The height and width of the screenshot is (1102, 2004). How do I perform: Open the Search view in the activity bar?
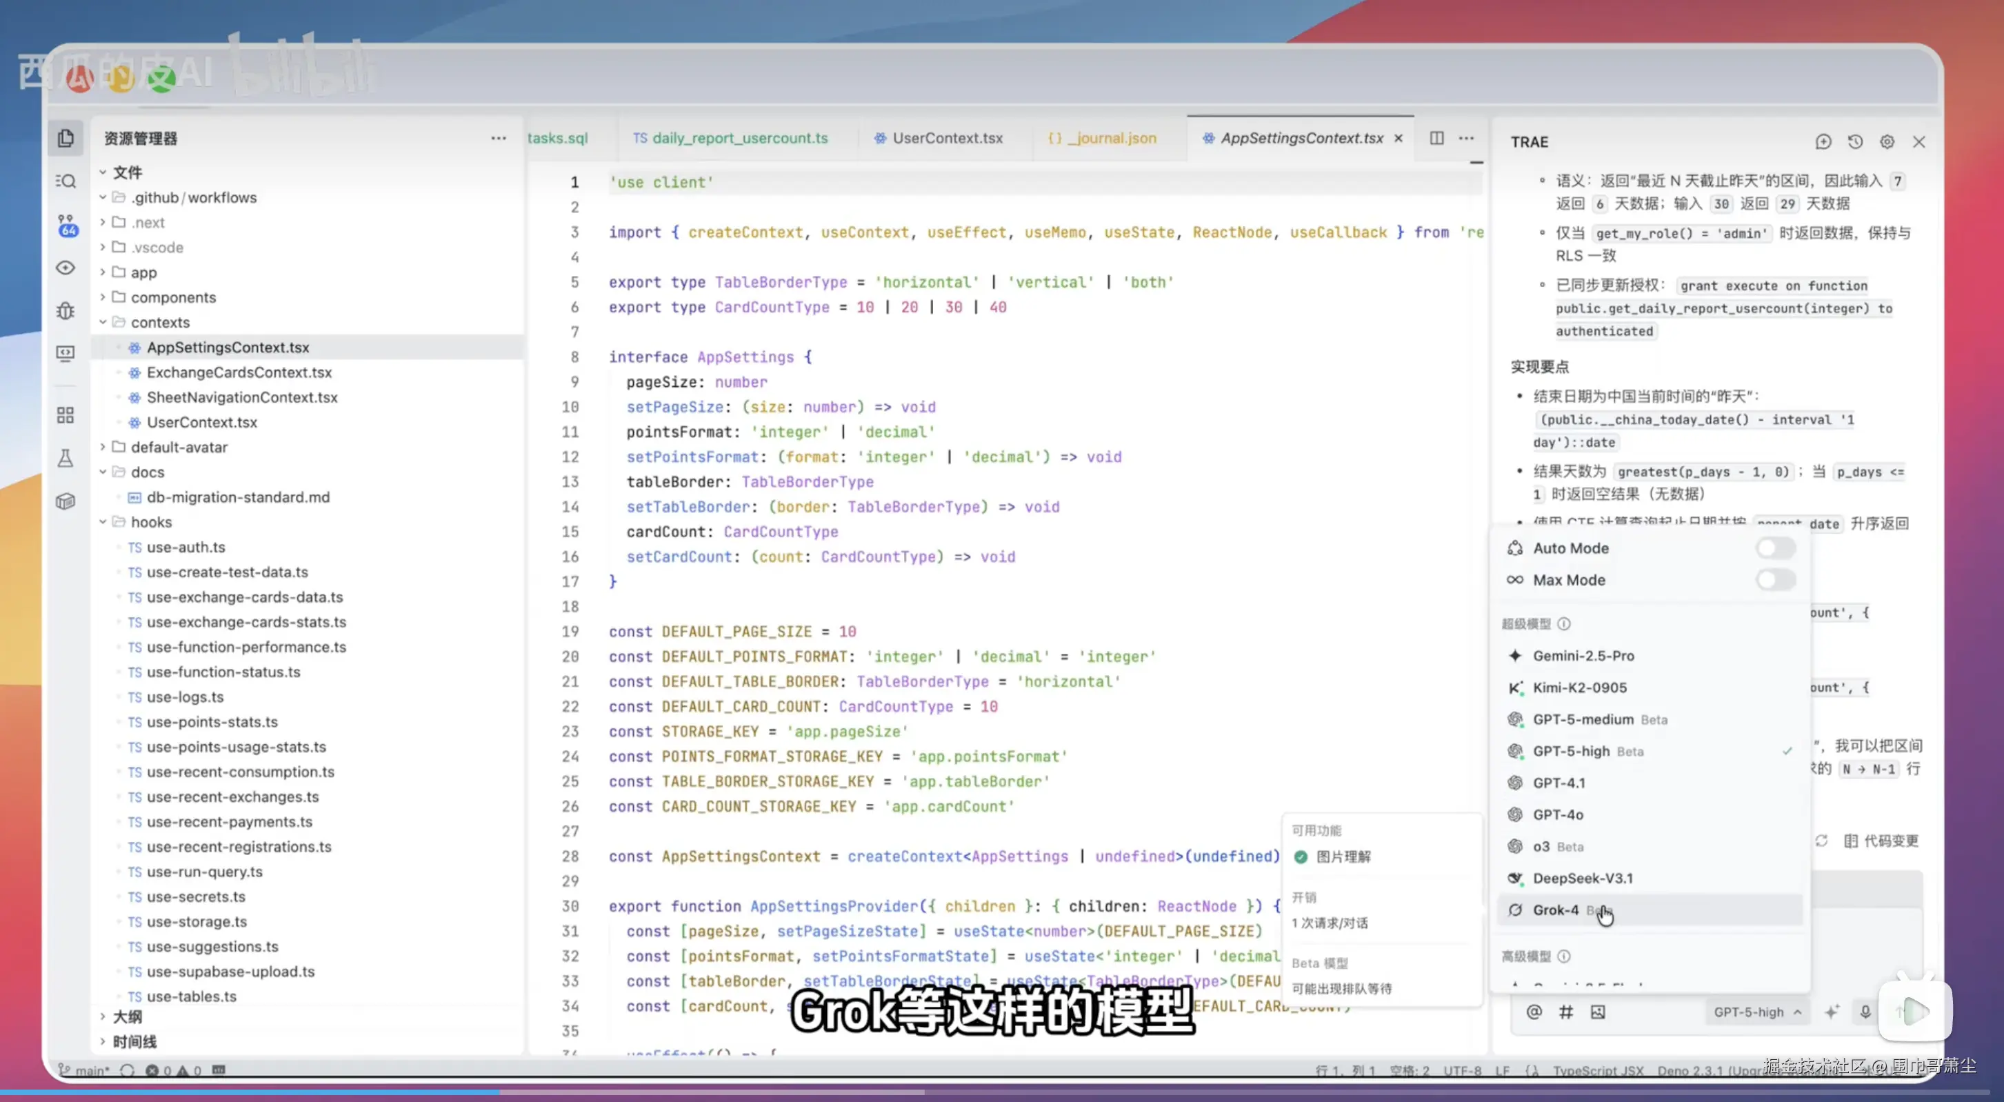click(66, 181)
